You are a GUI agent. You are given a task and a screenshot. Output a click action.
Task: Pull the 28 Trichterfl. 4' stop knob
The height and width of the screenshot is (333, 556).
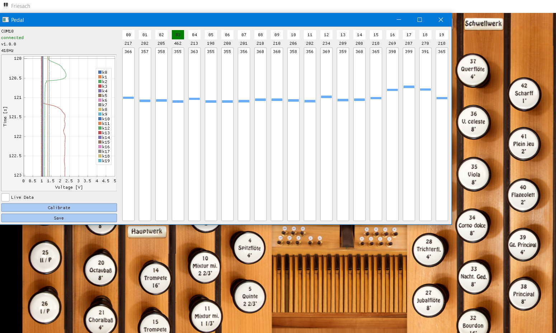[x=429, y=250]
